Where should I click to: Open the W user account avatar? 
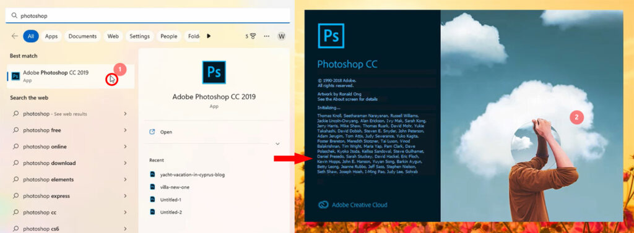pos(282,36)
